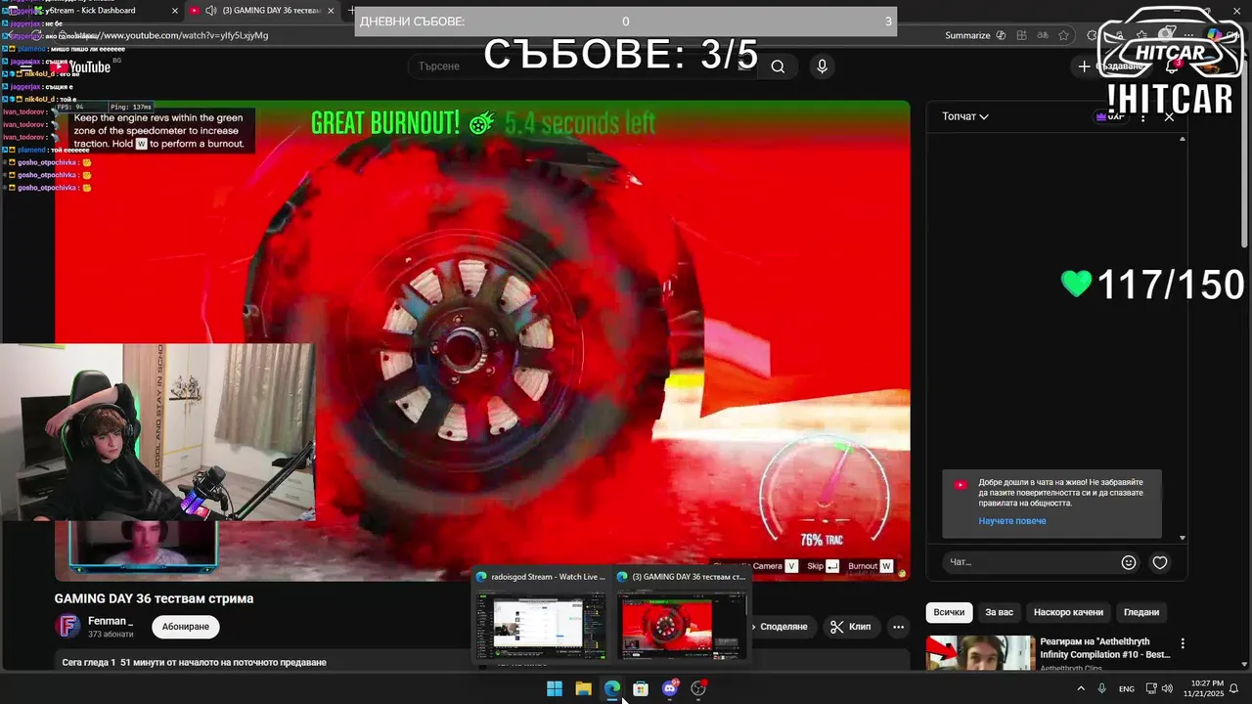Open the Aethelthryth Infinity Compilation video thumbnail
The height and width of the screenshot is (704, 1252).
coord(980,653)
